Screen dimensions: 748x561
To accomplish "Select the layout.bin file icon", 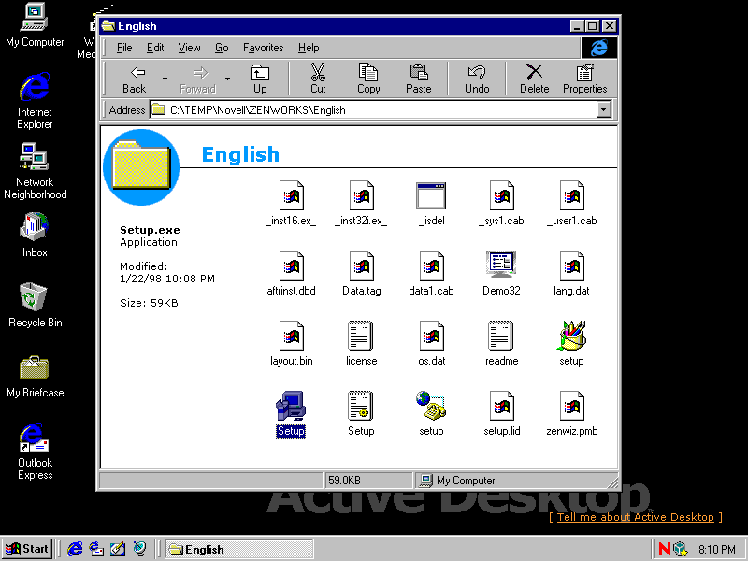I will tap(291, 336).
